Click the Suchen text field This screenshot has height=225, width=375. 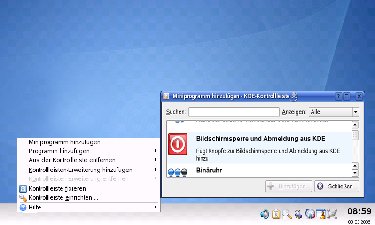point(234,112)
